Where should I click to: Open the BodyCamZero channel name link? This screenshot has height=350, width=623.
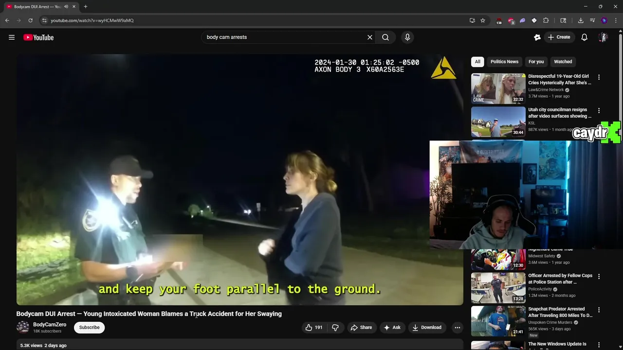(50, 325)
